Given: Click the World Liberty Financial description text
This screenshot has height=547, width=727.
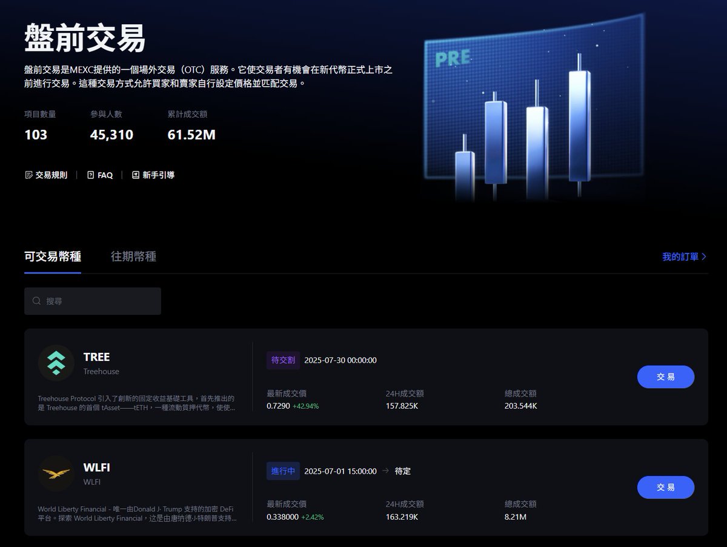Looking at the screenshot, I should pyautogui.click(x=138, y=514).
